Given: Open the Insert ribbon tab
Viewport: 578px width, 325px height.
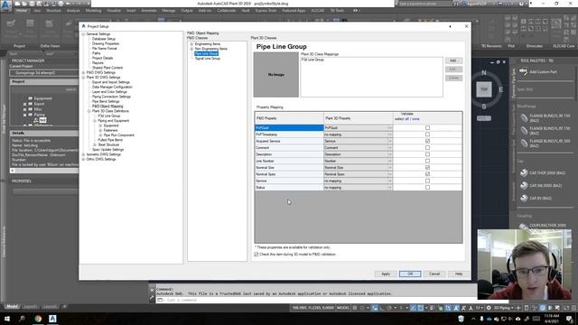Looking at the screenshot, I should coord(131,11).
